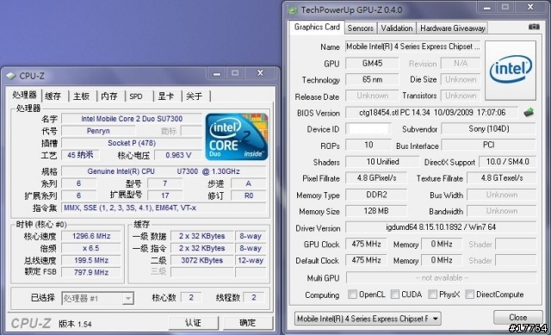Toggle the CUDA checkbox
Image resolution: width=551 pixels, height=335 pixels.
(395, 294)
